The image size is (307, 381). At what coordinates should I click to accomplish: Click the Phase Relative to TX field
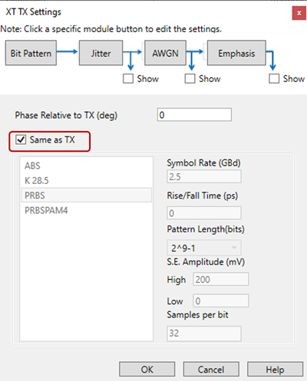(194, 115)
